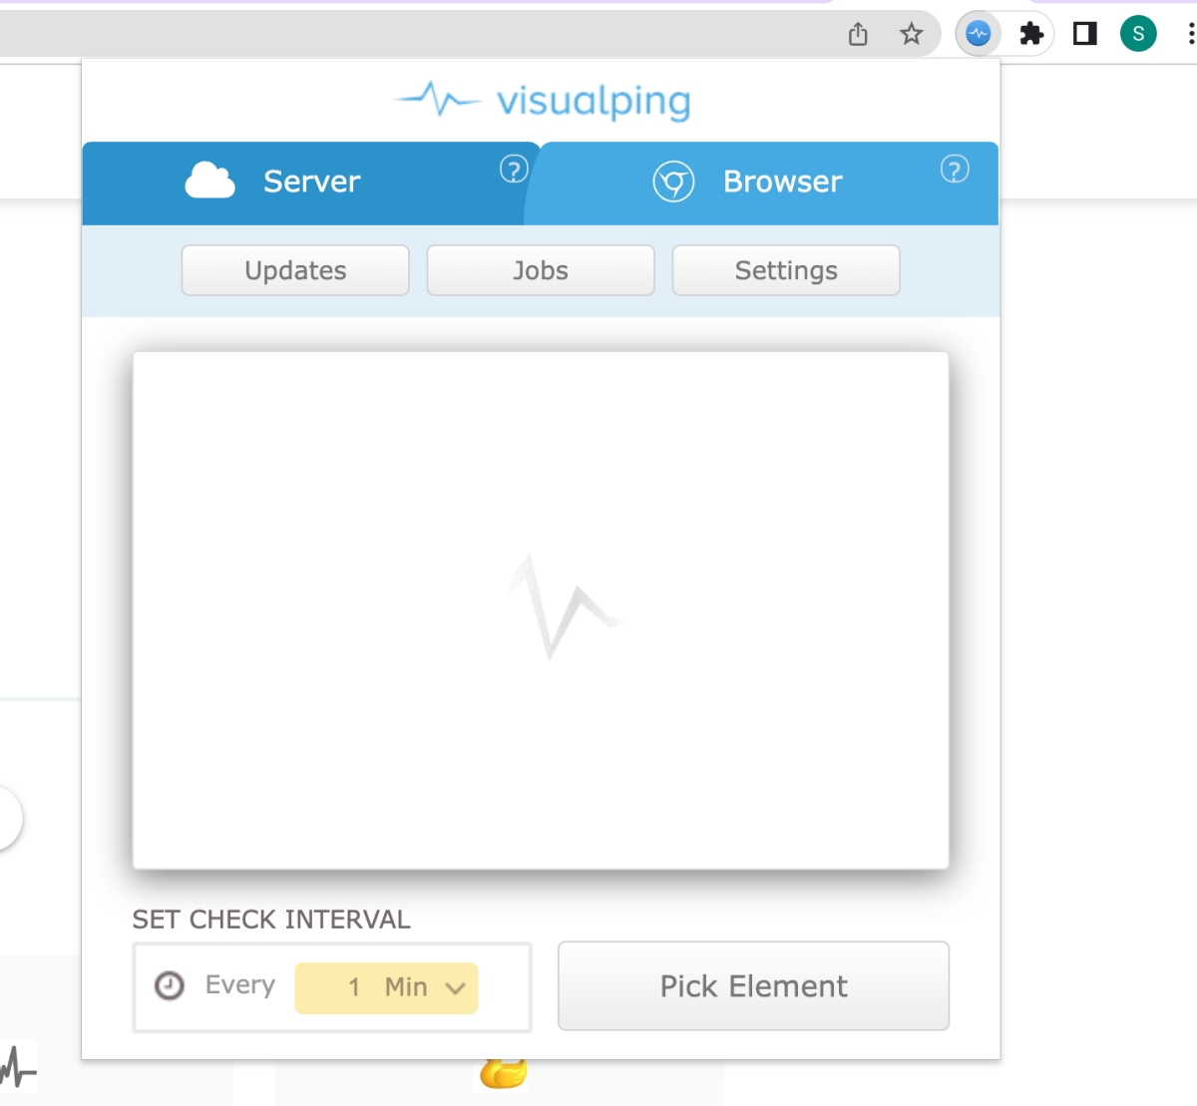
Task: Click the Chrome icon on Browser tab
Action: [673, 182]
